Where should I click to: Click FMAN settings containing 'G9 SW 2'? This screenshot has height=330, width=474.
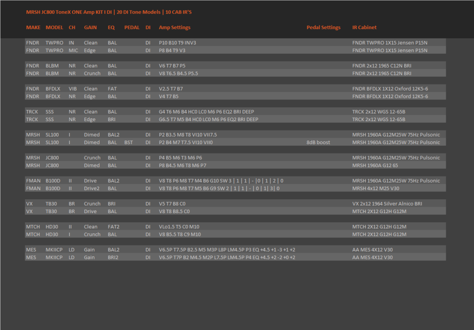[x=219, y=189]
